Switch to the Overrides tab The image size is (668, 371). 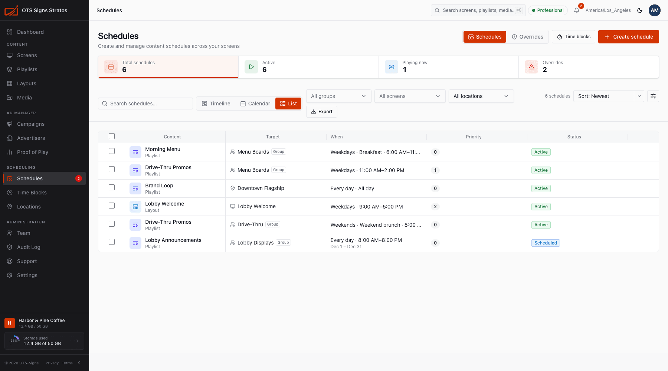click(527, 37)
